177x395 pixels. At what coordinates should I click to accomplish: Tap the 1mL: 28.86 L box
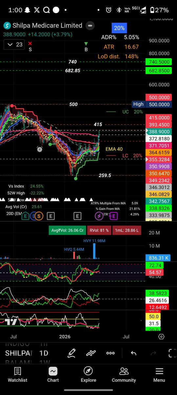(127, 230)
